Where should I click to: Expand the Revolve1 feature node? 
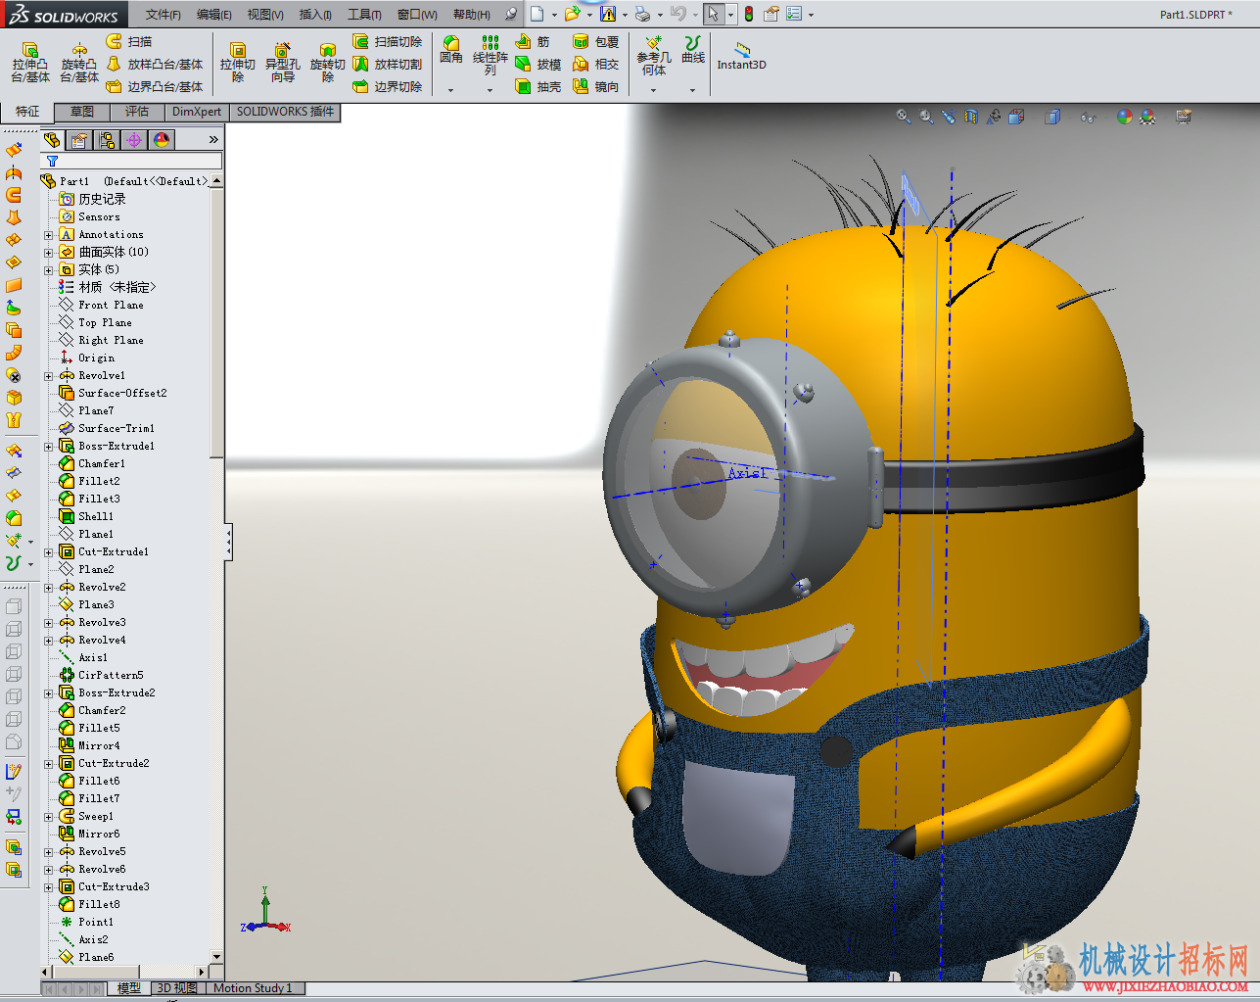(48, 376)
